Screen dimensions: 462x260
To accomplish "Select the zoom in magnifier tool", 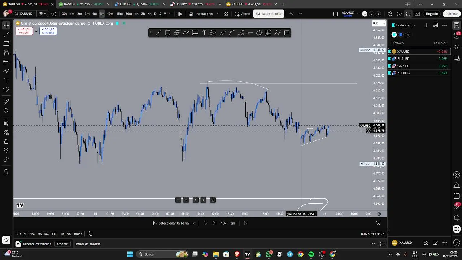I will 6,111.
